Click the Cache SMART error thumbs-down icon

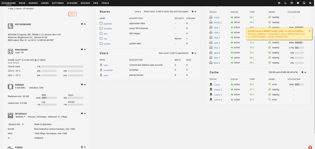(270, 85)
